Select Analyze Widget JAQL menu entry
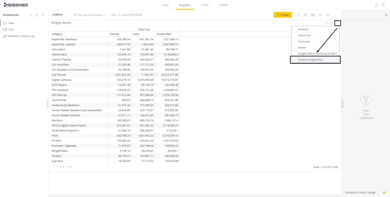 (x=315, y=60)
